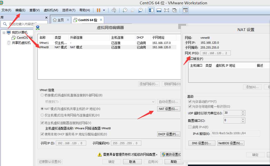
Task: Select CentOS 64 in the library tree
Action: click(x=24, y=37)
